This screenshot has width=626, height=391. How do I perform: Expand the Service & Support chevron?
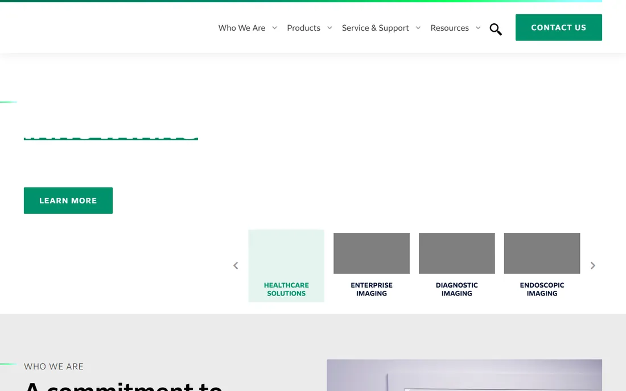tap(418, 28)
